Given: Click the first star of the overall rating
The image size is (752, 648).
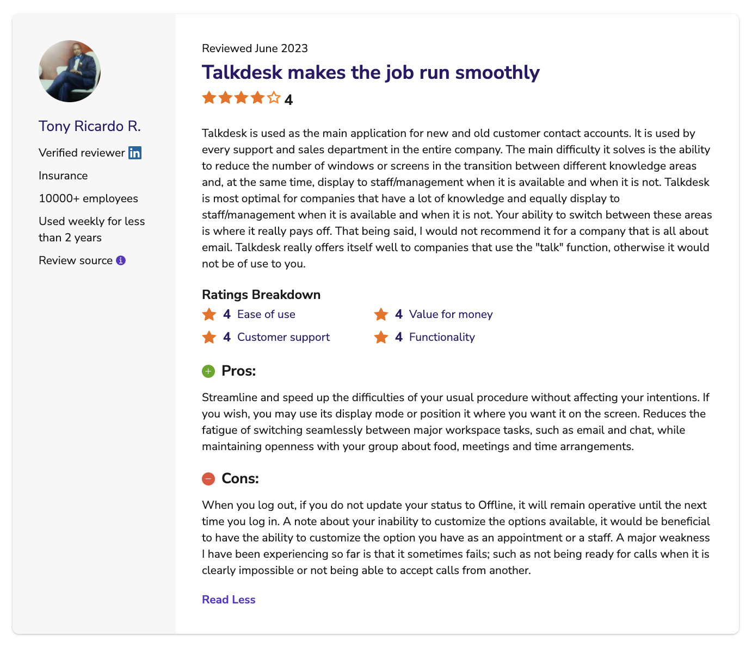Looking at the screenshot, I should [209, 98].
